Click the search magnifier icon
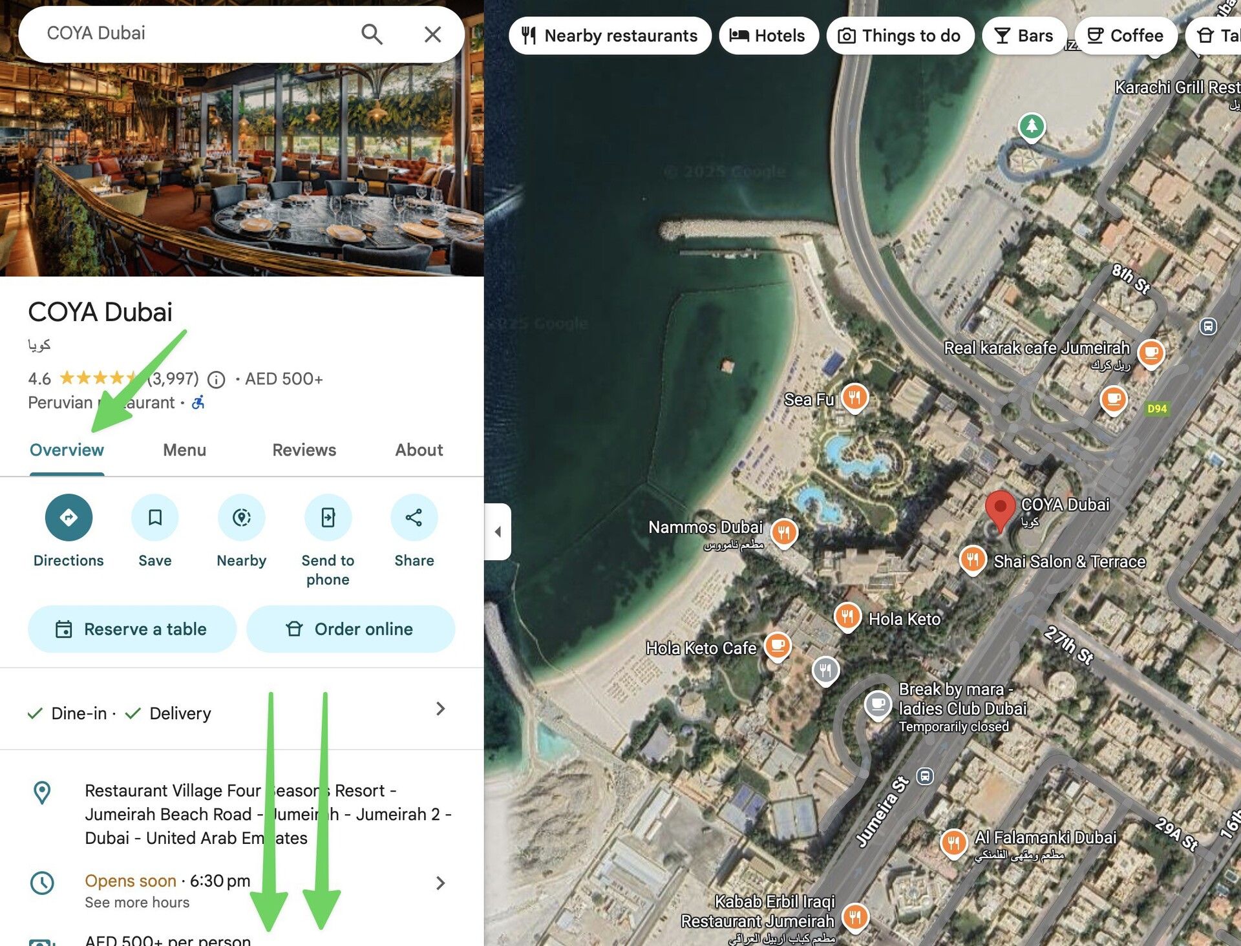Viewport: 1241px width, 946px height. pos(372,34)
